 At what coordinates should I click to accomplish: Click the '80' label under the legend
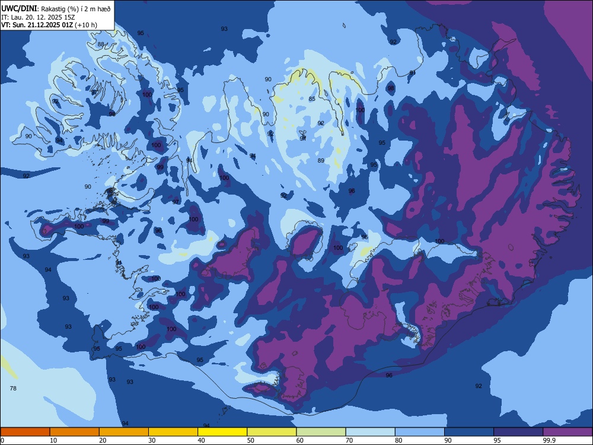[x=398, y=440]
